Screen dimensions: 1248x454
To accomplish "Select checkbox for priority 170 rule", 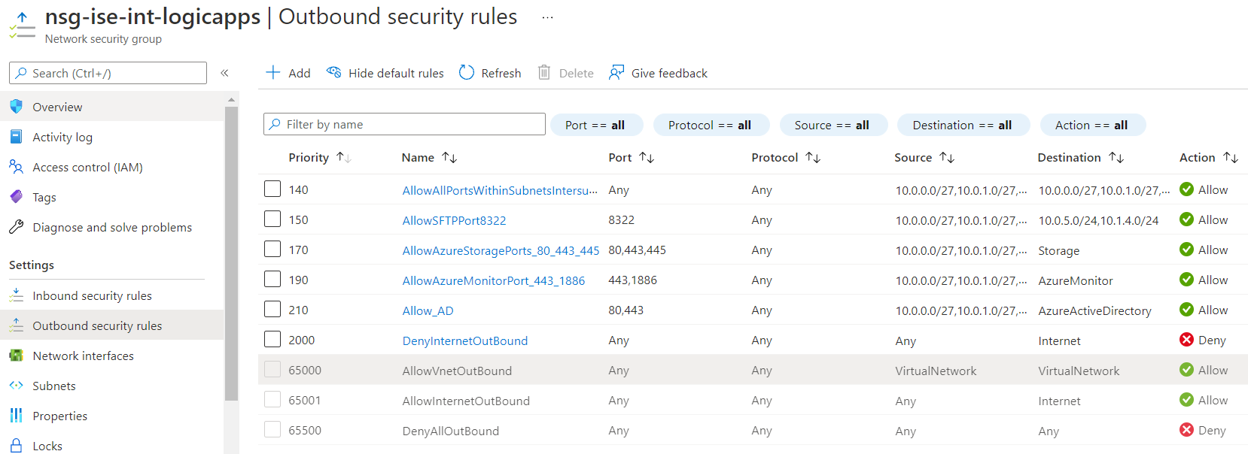I will tap(272, 249).
